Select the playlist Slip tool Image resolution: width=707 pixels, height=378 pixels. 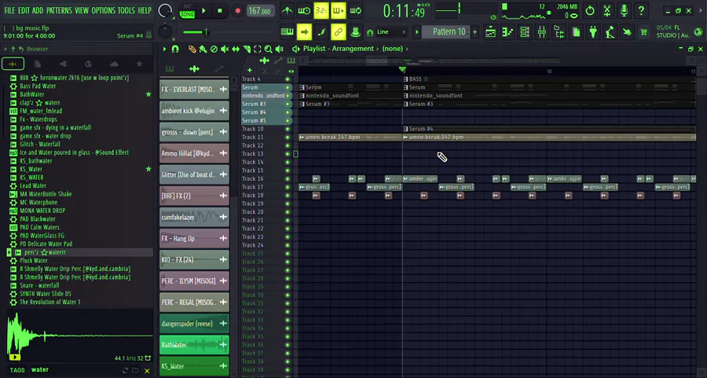[x=236, y=50]
